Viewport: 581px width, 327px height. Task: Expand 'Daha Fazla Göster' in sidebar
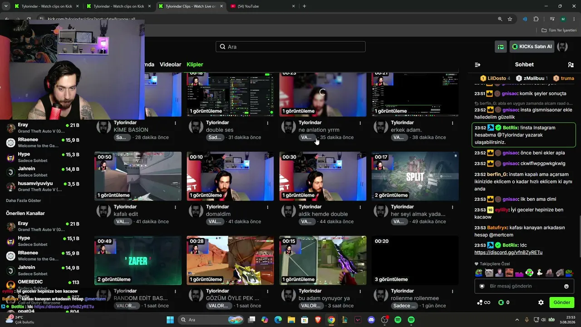coord(23,200)
